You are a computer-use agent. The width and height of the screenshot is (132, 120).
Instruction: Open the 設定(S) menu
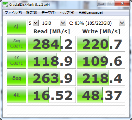pos(32,13)
